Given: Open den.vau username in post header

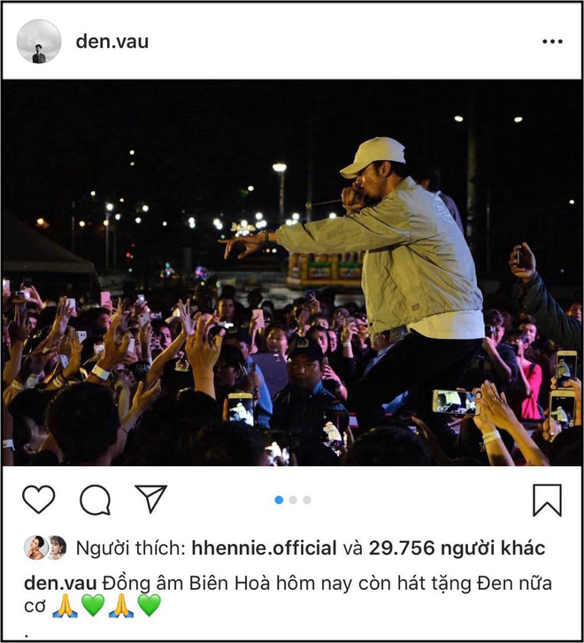Looking at the screenshot, I should (112, 42).
